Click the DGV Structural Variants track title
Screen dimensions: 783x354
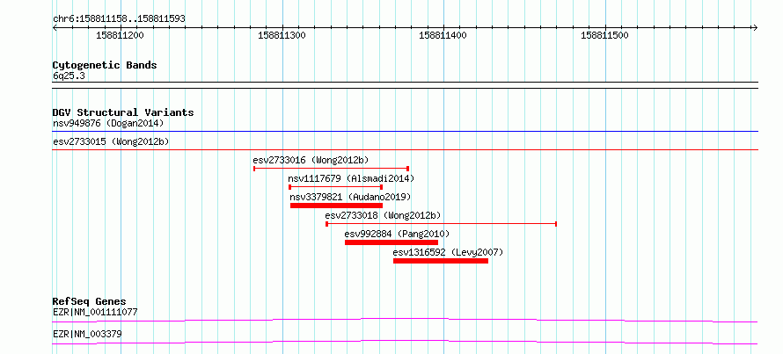(x=123, y=112)
